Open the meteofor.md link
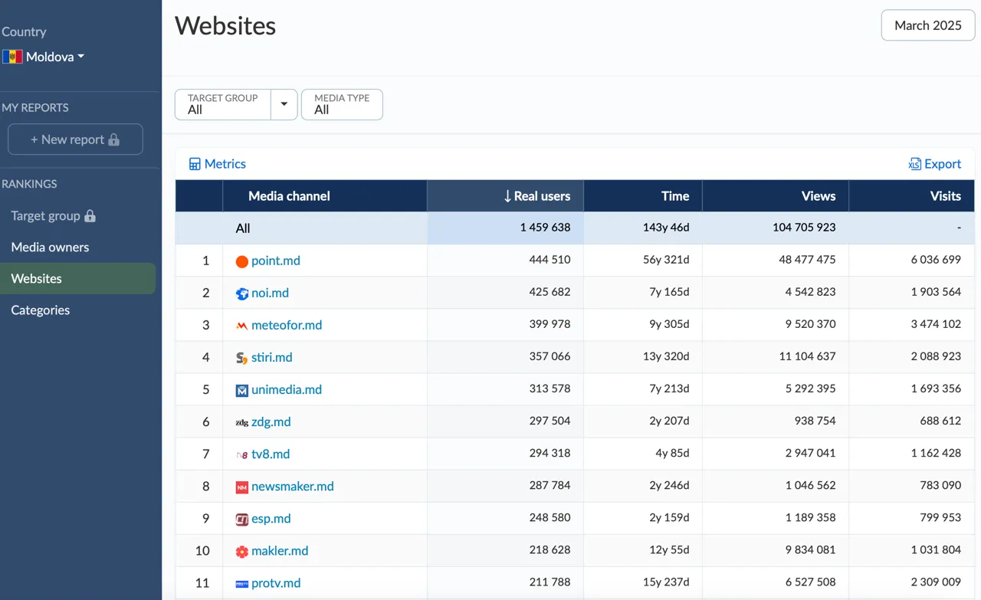 (287, 325)
